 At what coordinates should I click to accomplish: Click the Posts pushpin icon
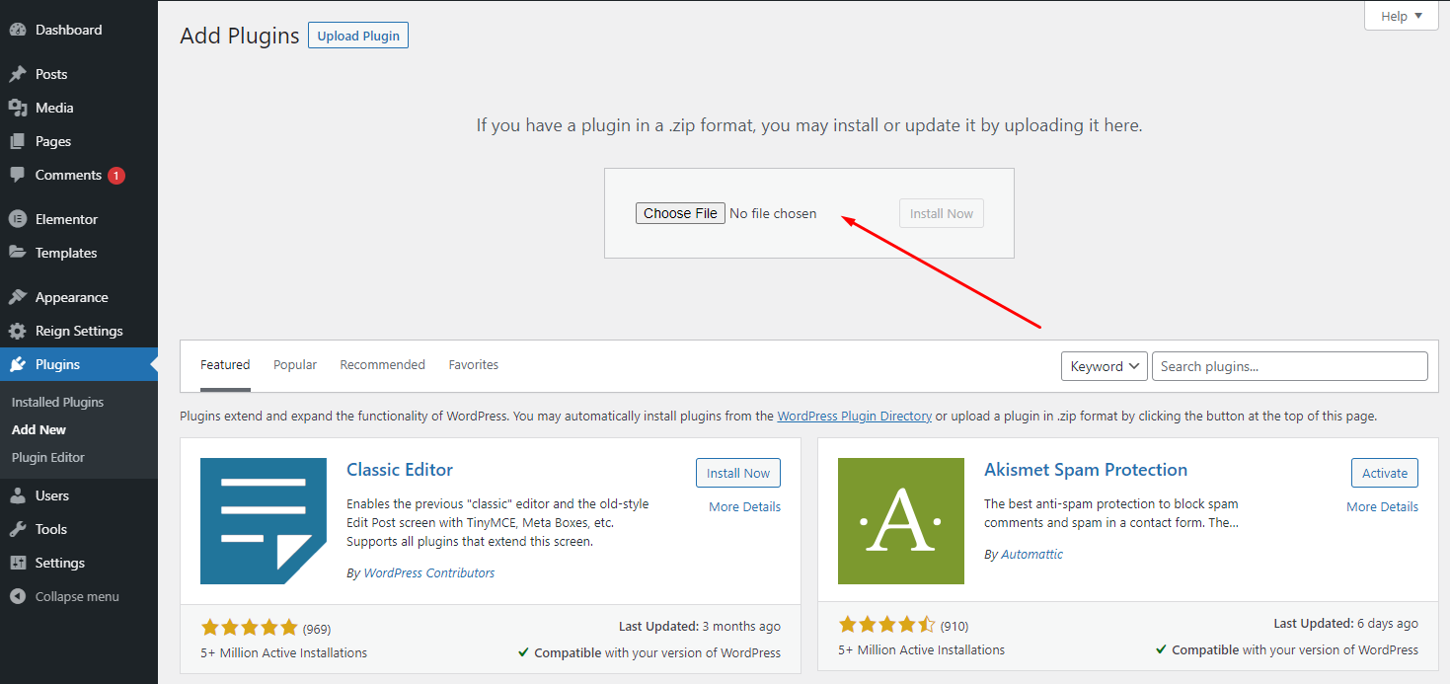(18, 74)
